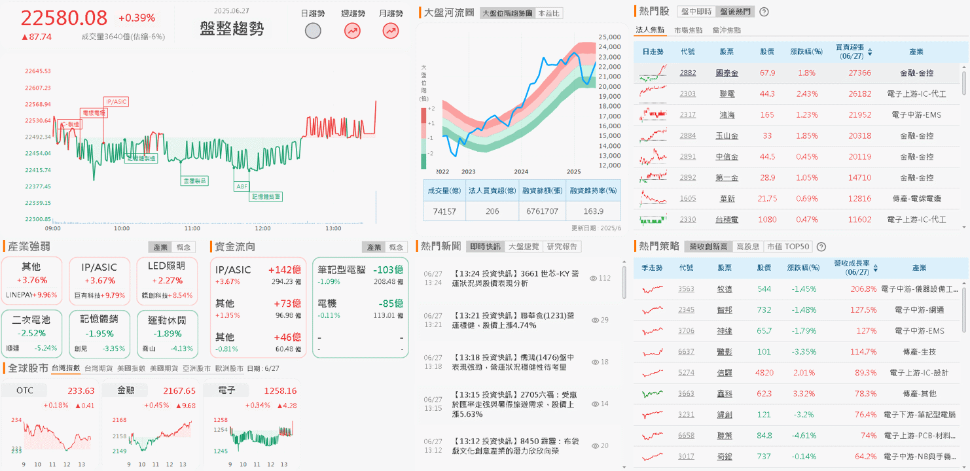Viewport: 970px width, 471px height.
Task: Open the quarterly sparkline for 牧德
Action: coord(652,288)
